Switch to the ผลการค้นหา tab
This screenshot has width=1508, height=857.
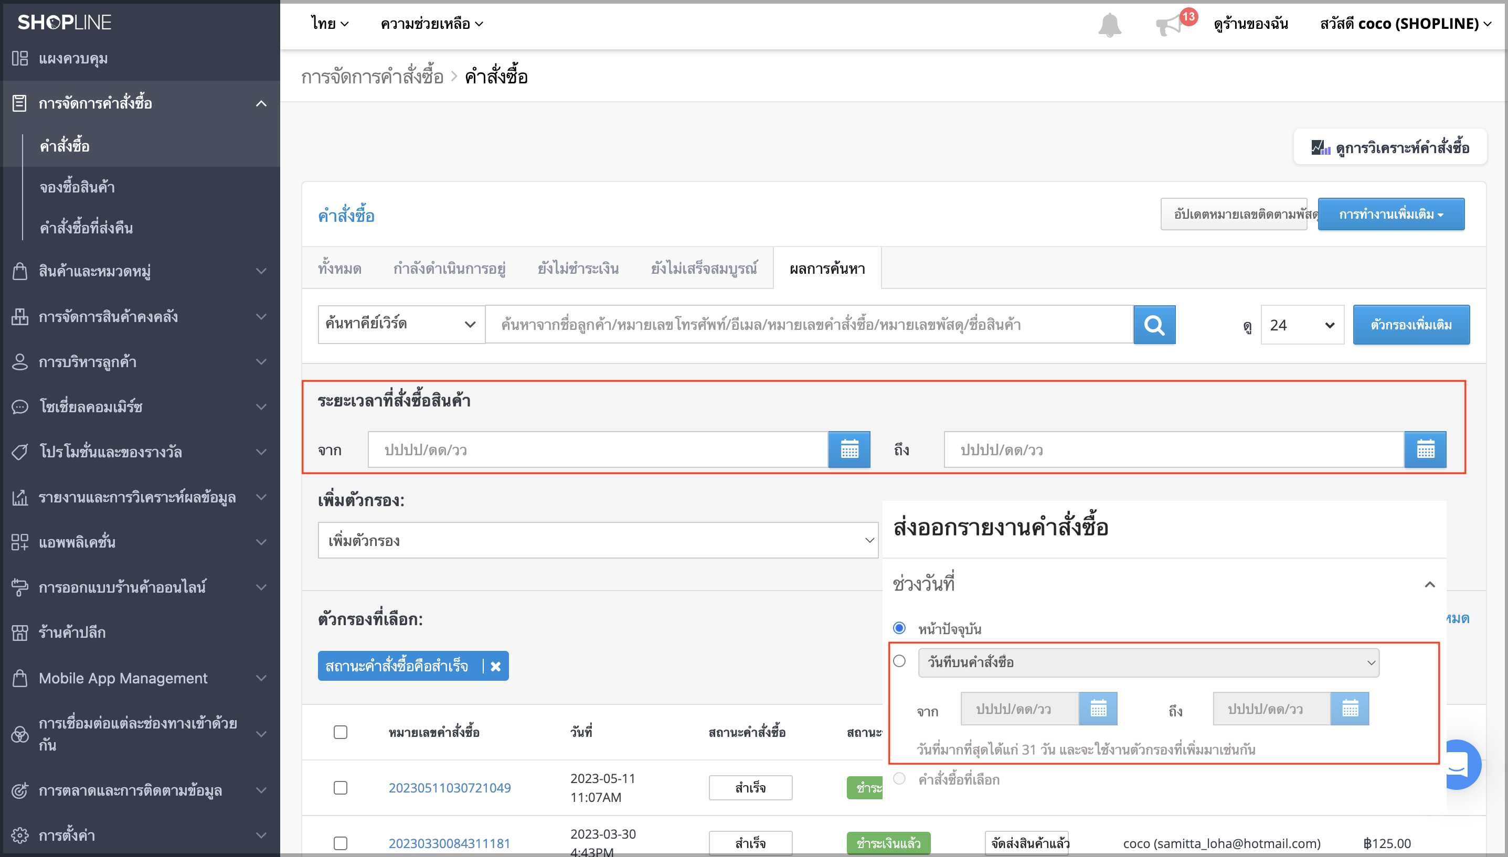coord(827,269)
